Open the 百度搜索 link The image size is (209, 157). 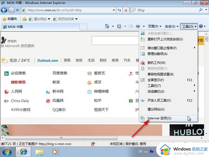(60, 73)
